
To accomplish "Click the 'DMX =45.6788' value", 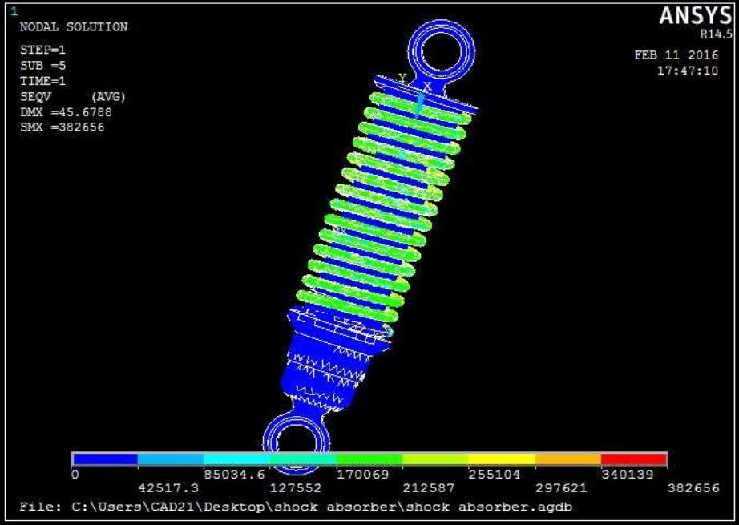I will coord(66,112).
